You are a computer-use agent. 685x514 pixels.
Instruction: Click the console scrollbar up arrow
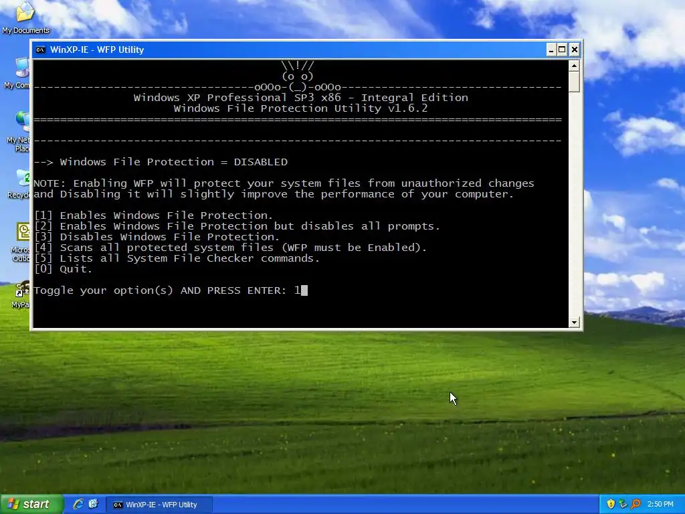tap(574, 66)
